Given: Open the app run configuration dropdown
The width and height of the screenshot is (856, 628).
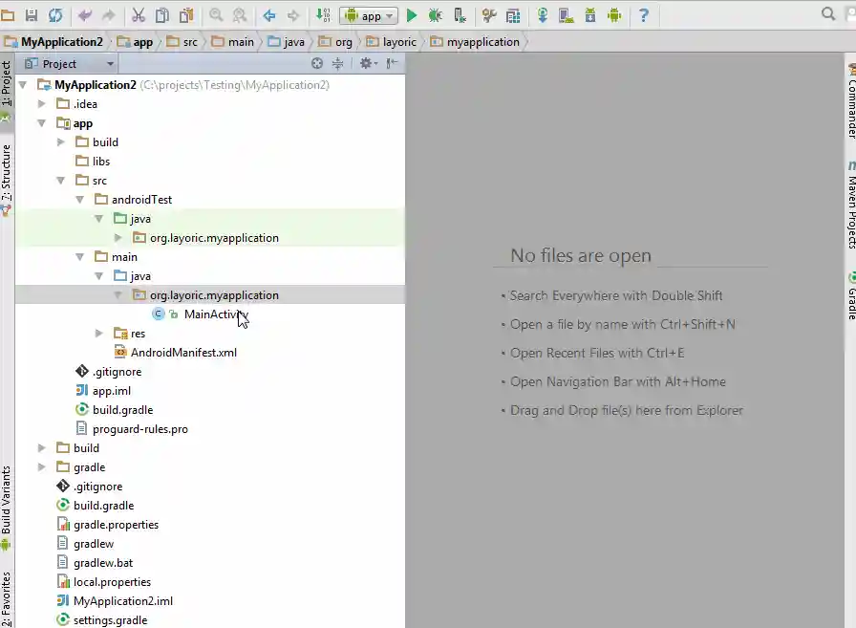Looking at the screenshot, I should 369,15.
